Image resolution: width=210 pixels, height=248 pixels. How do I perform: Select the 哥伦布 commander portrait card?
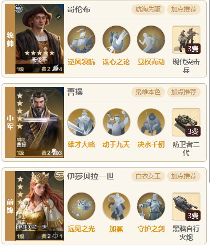tap(40, 39)
